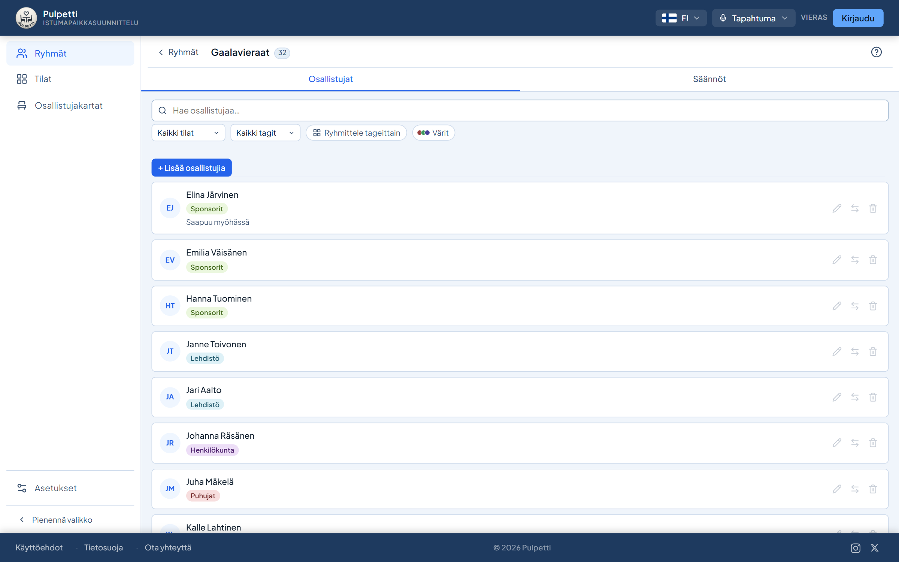Open Ryhmät in the sidebar
899x562 pixels.
tap(70, 53)
